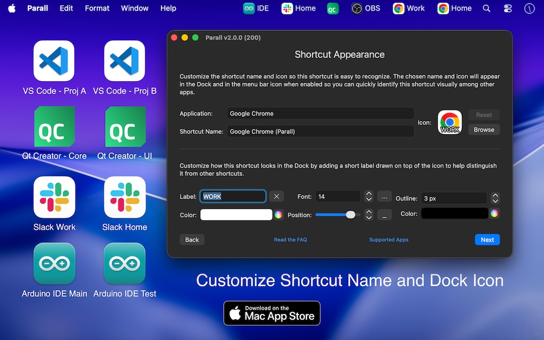Open the Format menu
544x340 pixels.
[97, 8]
